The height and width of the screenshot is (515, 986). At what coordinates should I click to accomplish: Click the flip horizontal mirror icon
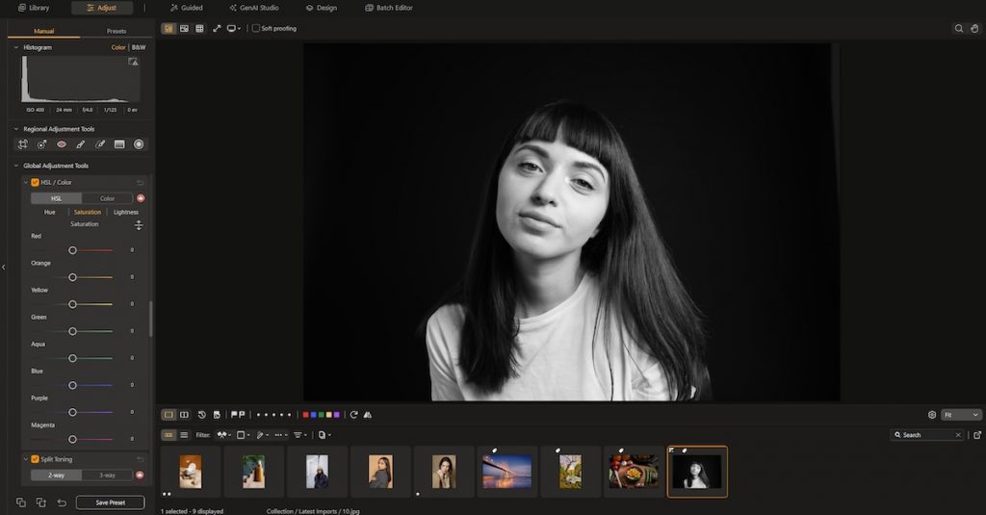(367, 415)
